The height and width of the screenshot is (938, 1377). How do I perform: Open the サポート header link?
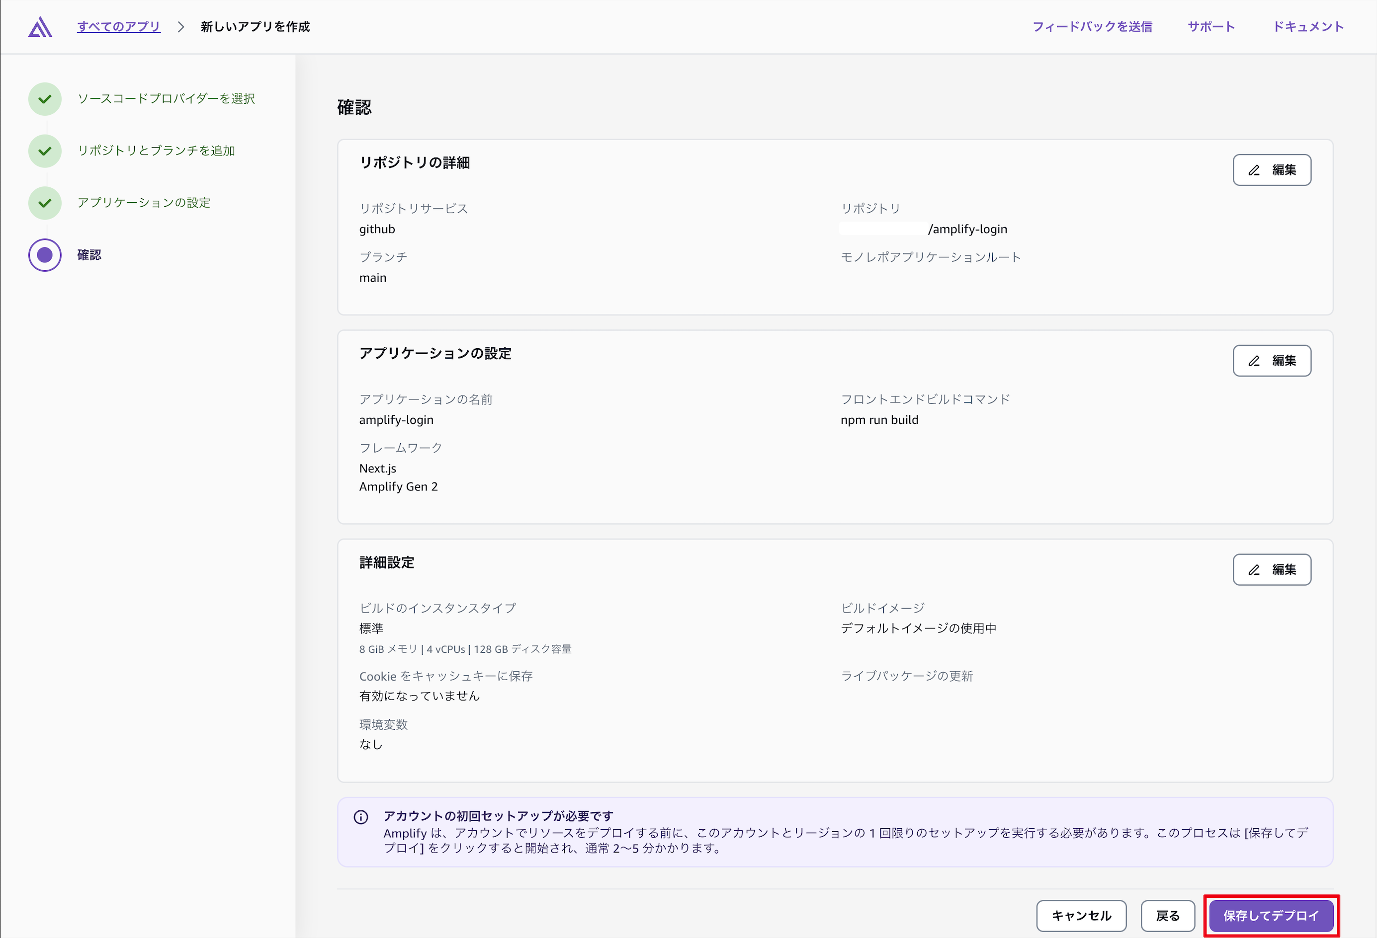[x=1211, y=27]
